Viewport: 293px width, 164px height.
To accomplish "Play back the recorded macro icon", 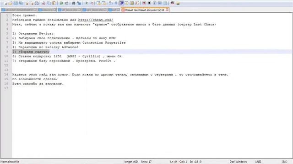I will pos(155,3).
